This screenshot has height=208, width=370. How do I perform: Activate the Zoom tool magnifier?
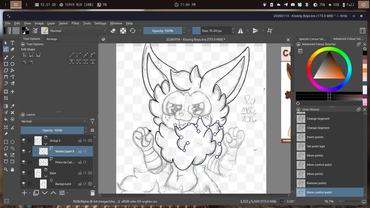[x=6, y=170]
